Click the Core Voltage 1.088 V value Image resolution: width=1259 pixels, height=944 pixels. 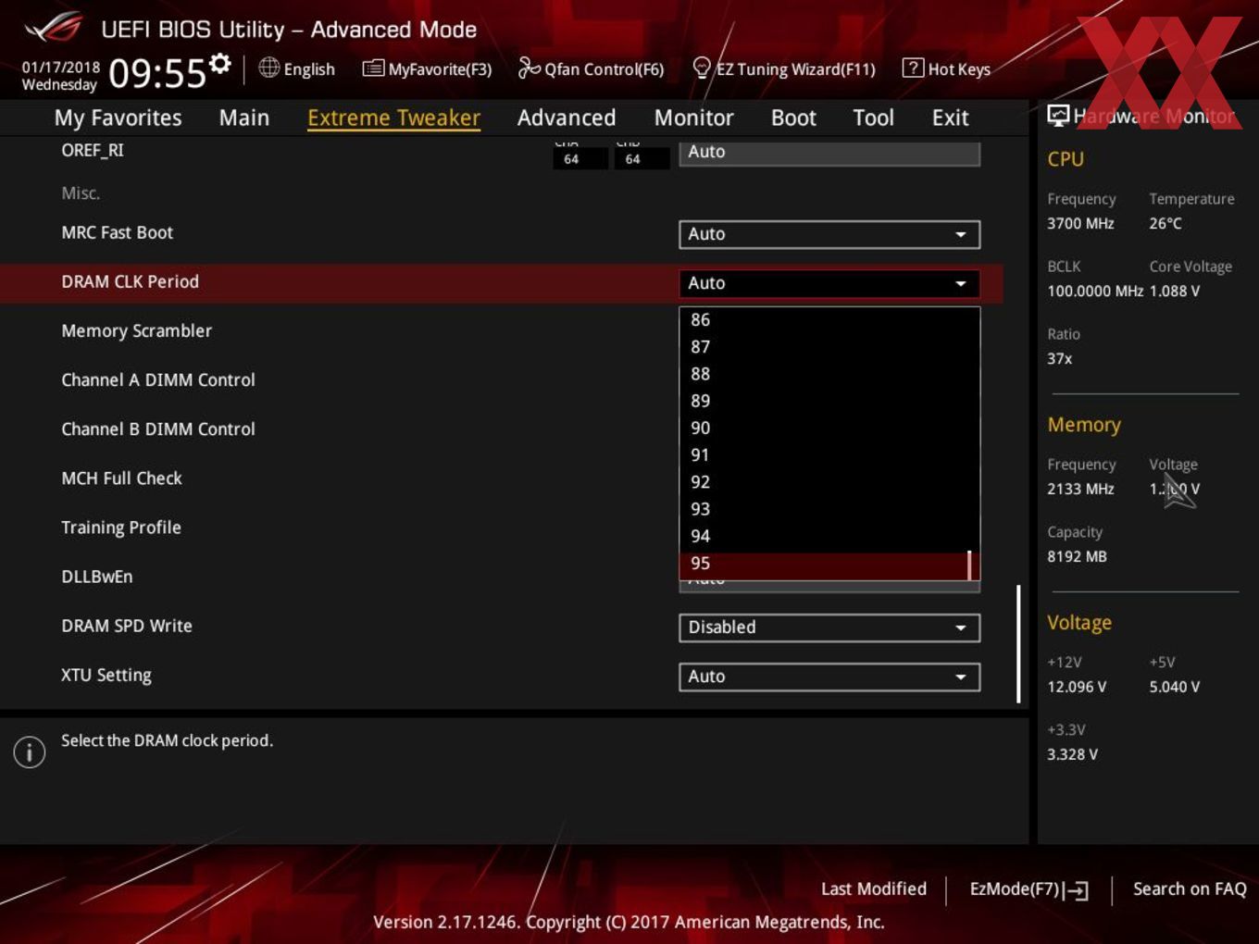point(1175,291)
